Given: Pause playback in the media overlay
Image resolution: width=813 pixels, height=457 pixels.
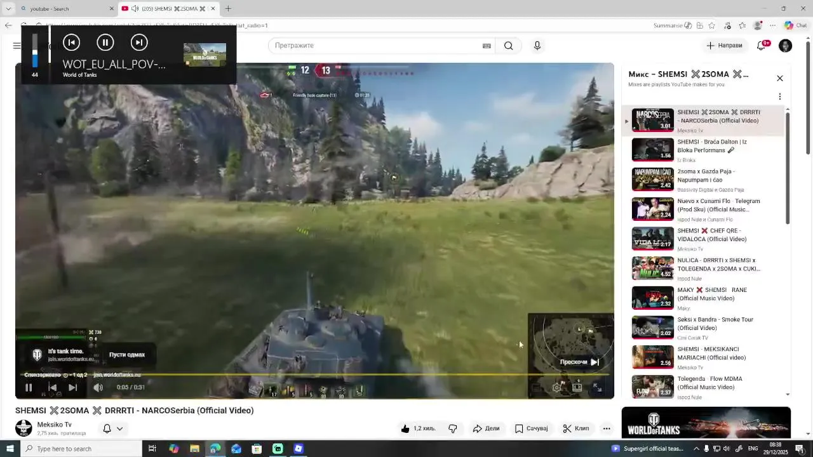Looking at the screenshot, I should (105, 43).
